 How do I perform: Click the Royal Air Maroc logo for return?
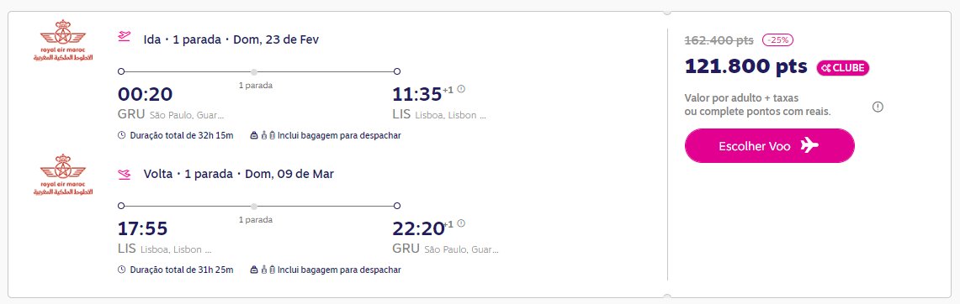click(62, 175)
